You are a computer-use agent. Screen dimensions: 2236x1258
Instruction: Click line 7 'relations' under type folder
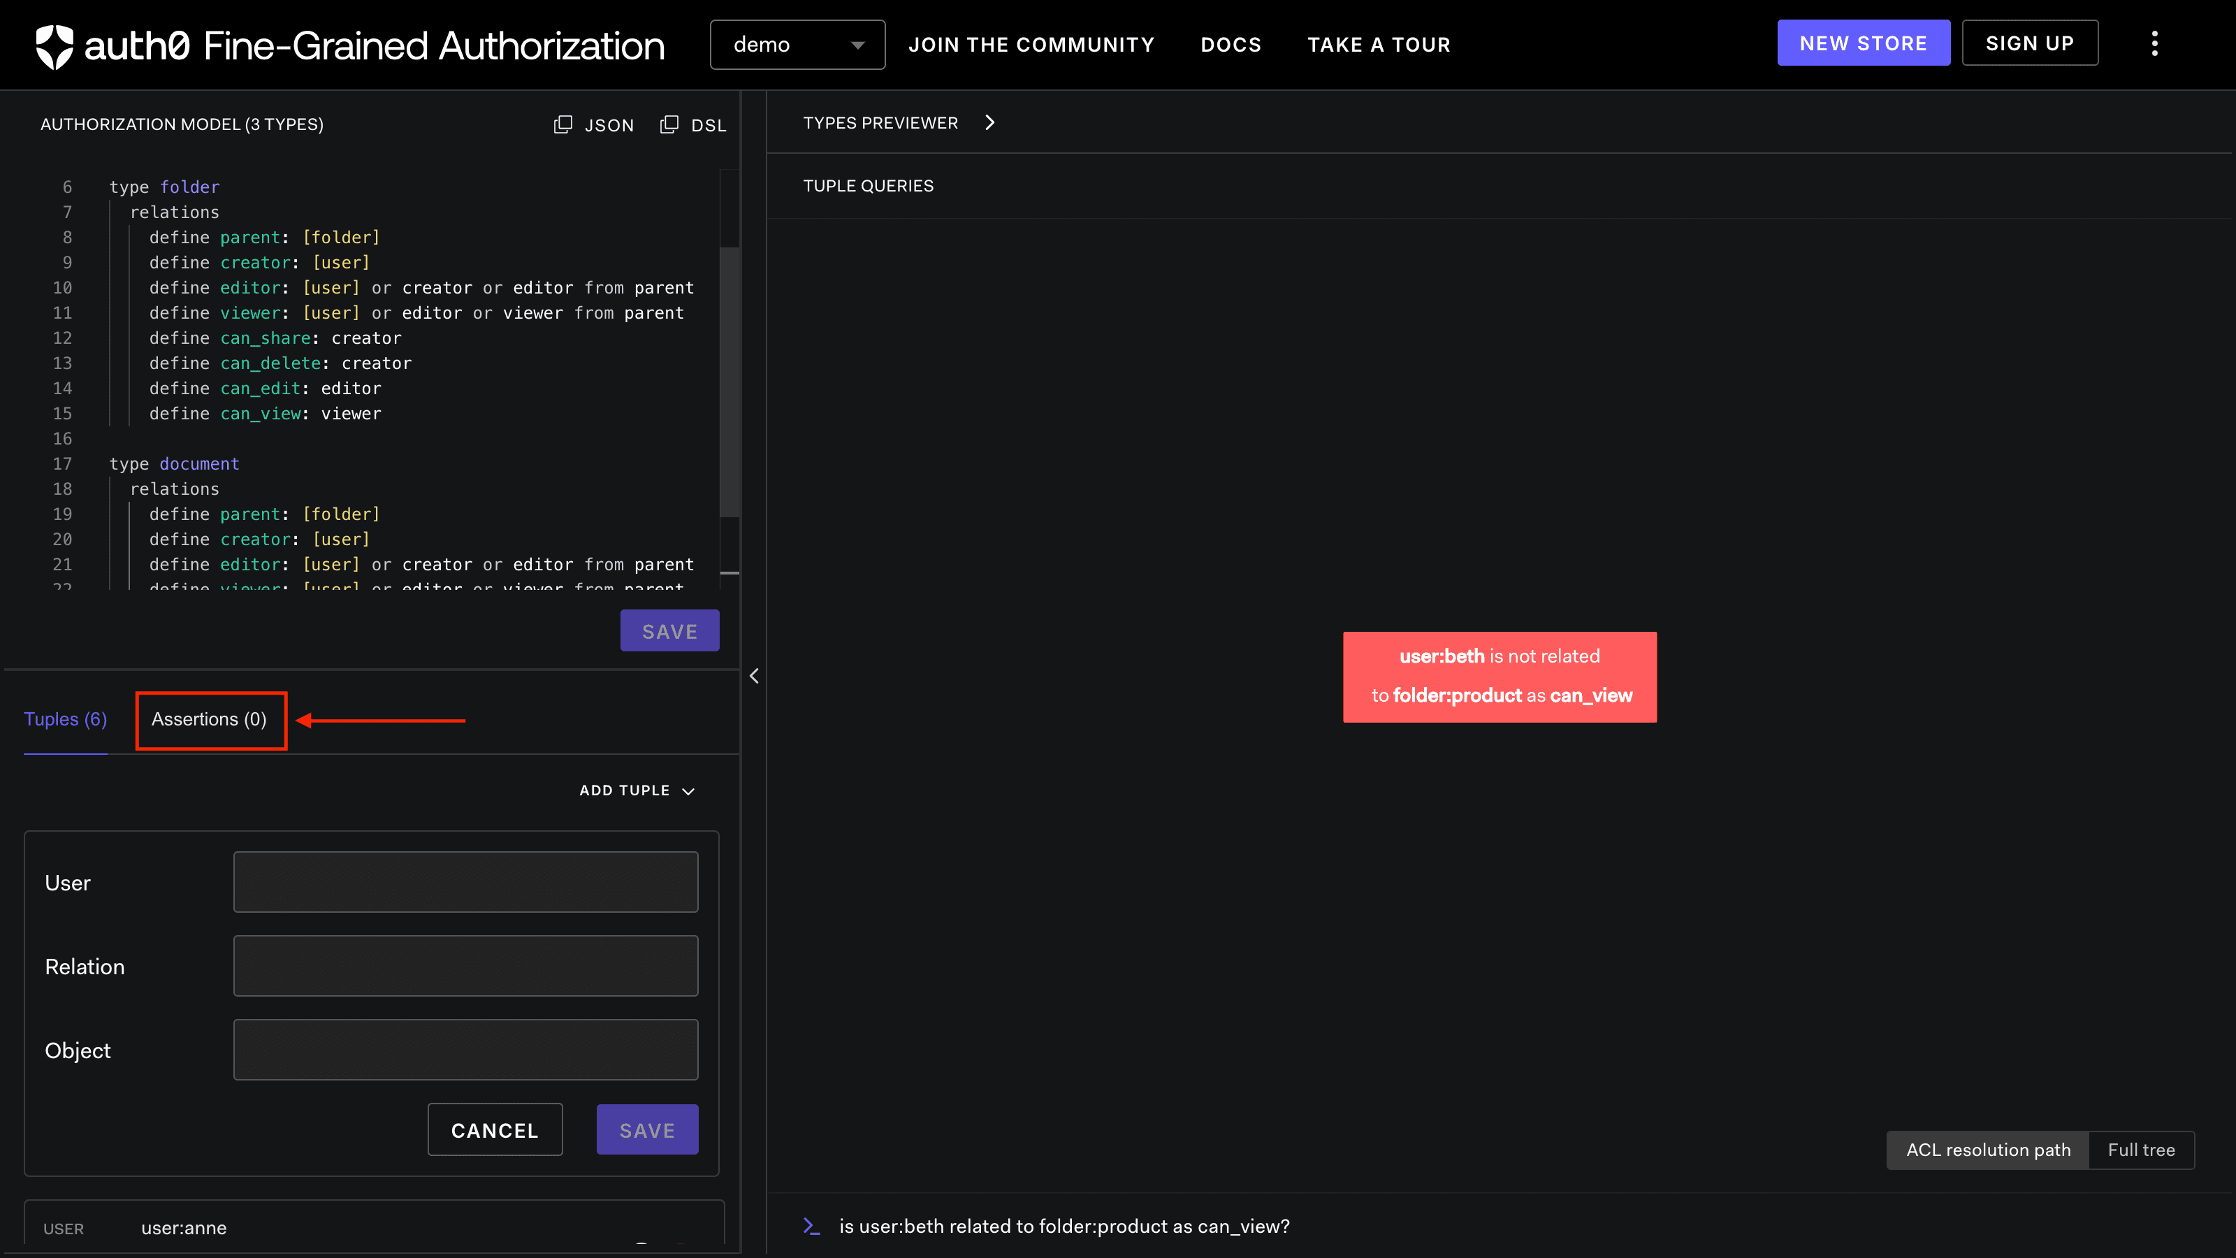175,212
